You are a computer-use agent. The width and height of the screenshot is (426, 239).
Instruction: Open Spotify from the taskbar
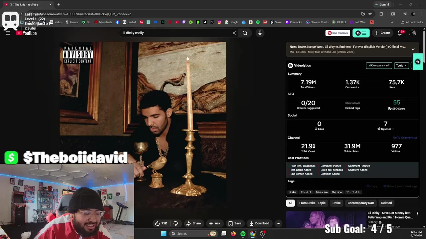click(243, 234)
